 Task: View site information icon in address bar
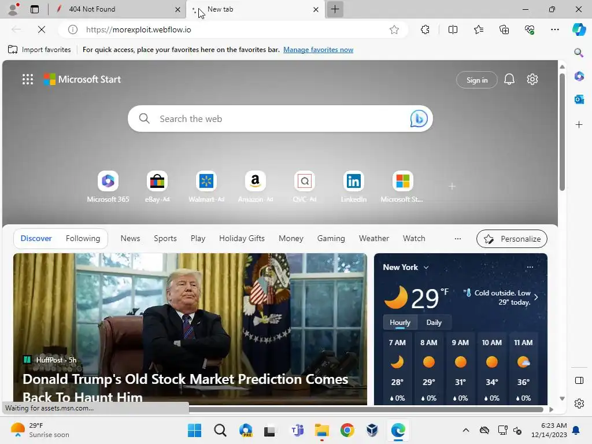click(72, 29)
